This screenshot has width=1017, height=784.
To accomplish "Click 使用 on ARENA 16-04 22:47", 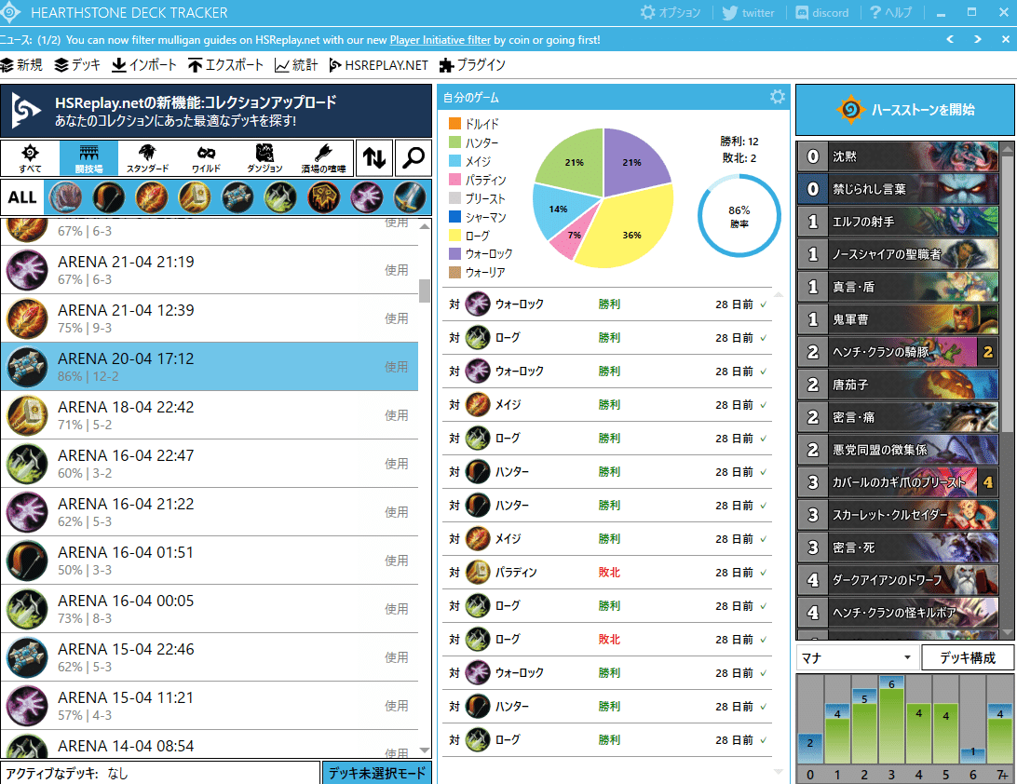I will pyautogui.click(x=397, y=464).
